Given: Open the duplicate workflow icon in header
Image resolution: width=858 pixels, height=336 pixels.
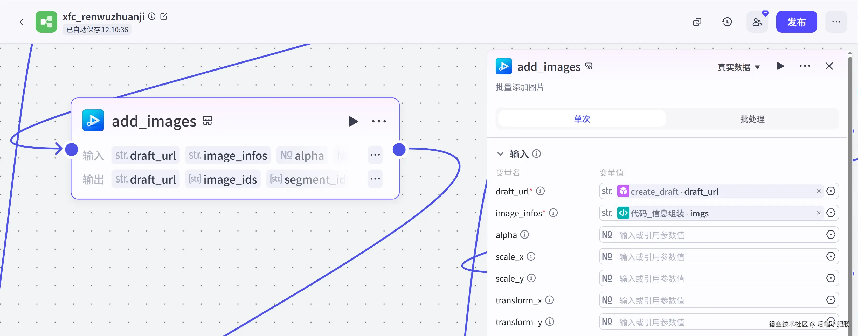Looking at the screenshot, I should pyautogui.click(x=697, y=22).
